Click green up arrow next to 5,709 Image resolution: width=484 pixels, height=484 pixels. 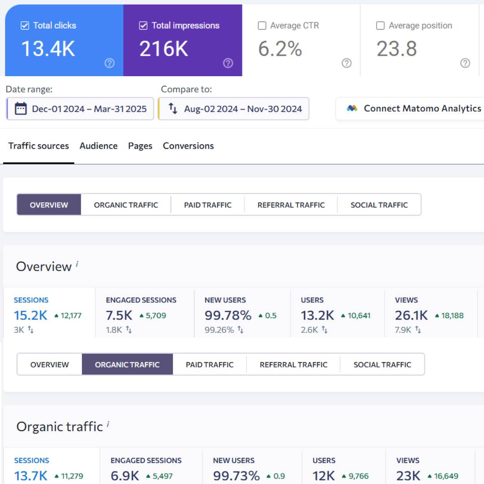pyautogui.click(x=142, y=316)
